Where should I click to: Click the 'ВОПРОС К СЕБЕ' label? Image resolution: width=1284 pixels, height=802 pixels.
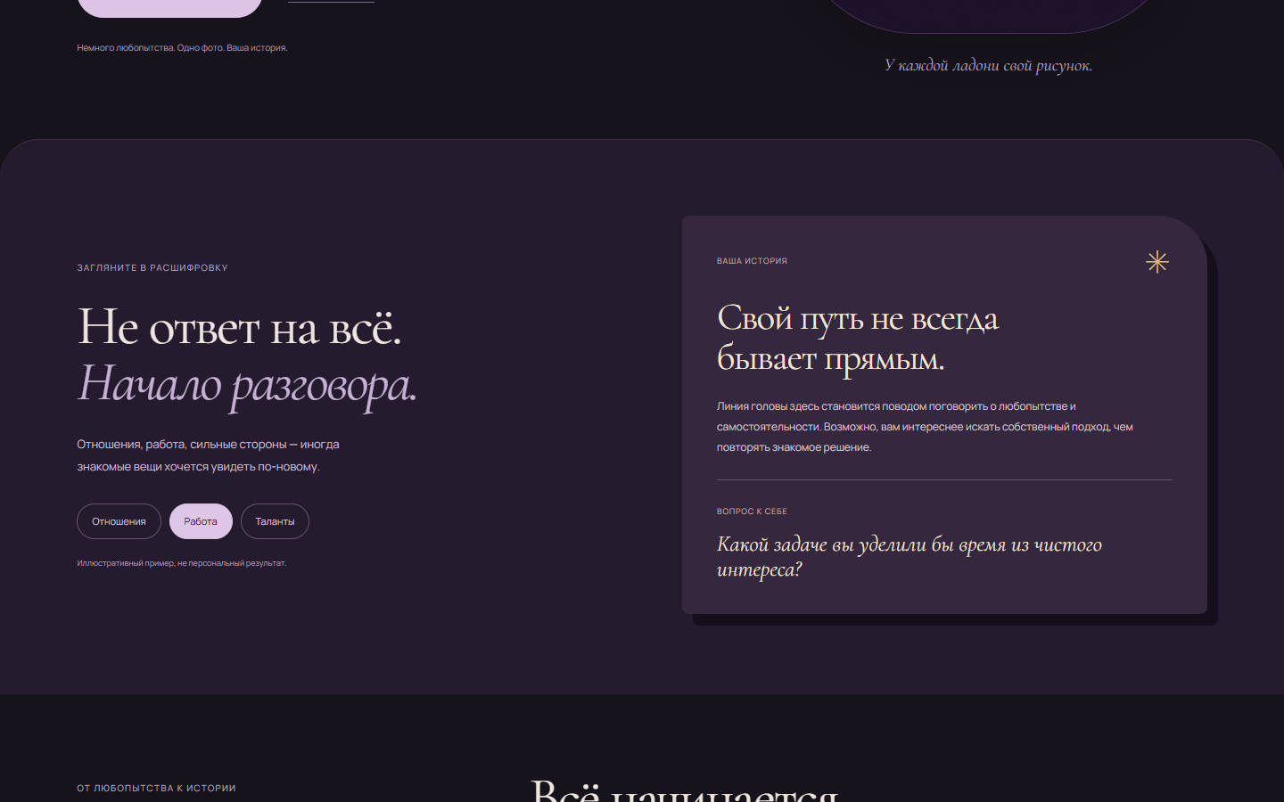[752, 511]
